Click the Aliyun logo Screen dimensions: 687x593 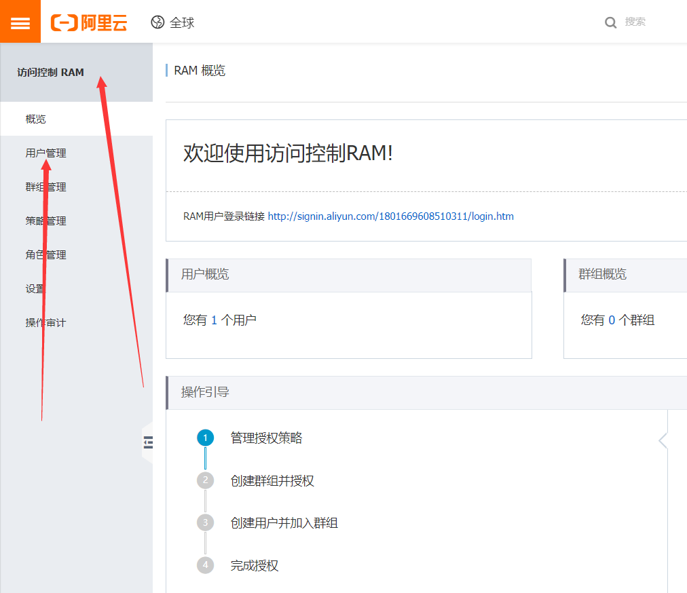coord(89,22)
